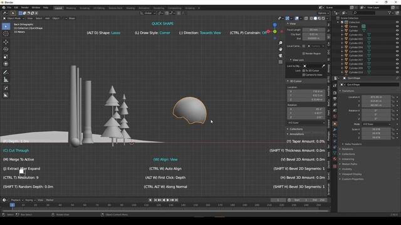Switch to the Sculpting workspace tab
The image size is (401, 225).
(x=85, y=8)
